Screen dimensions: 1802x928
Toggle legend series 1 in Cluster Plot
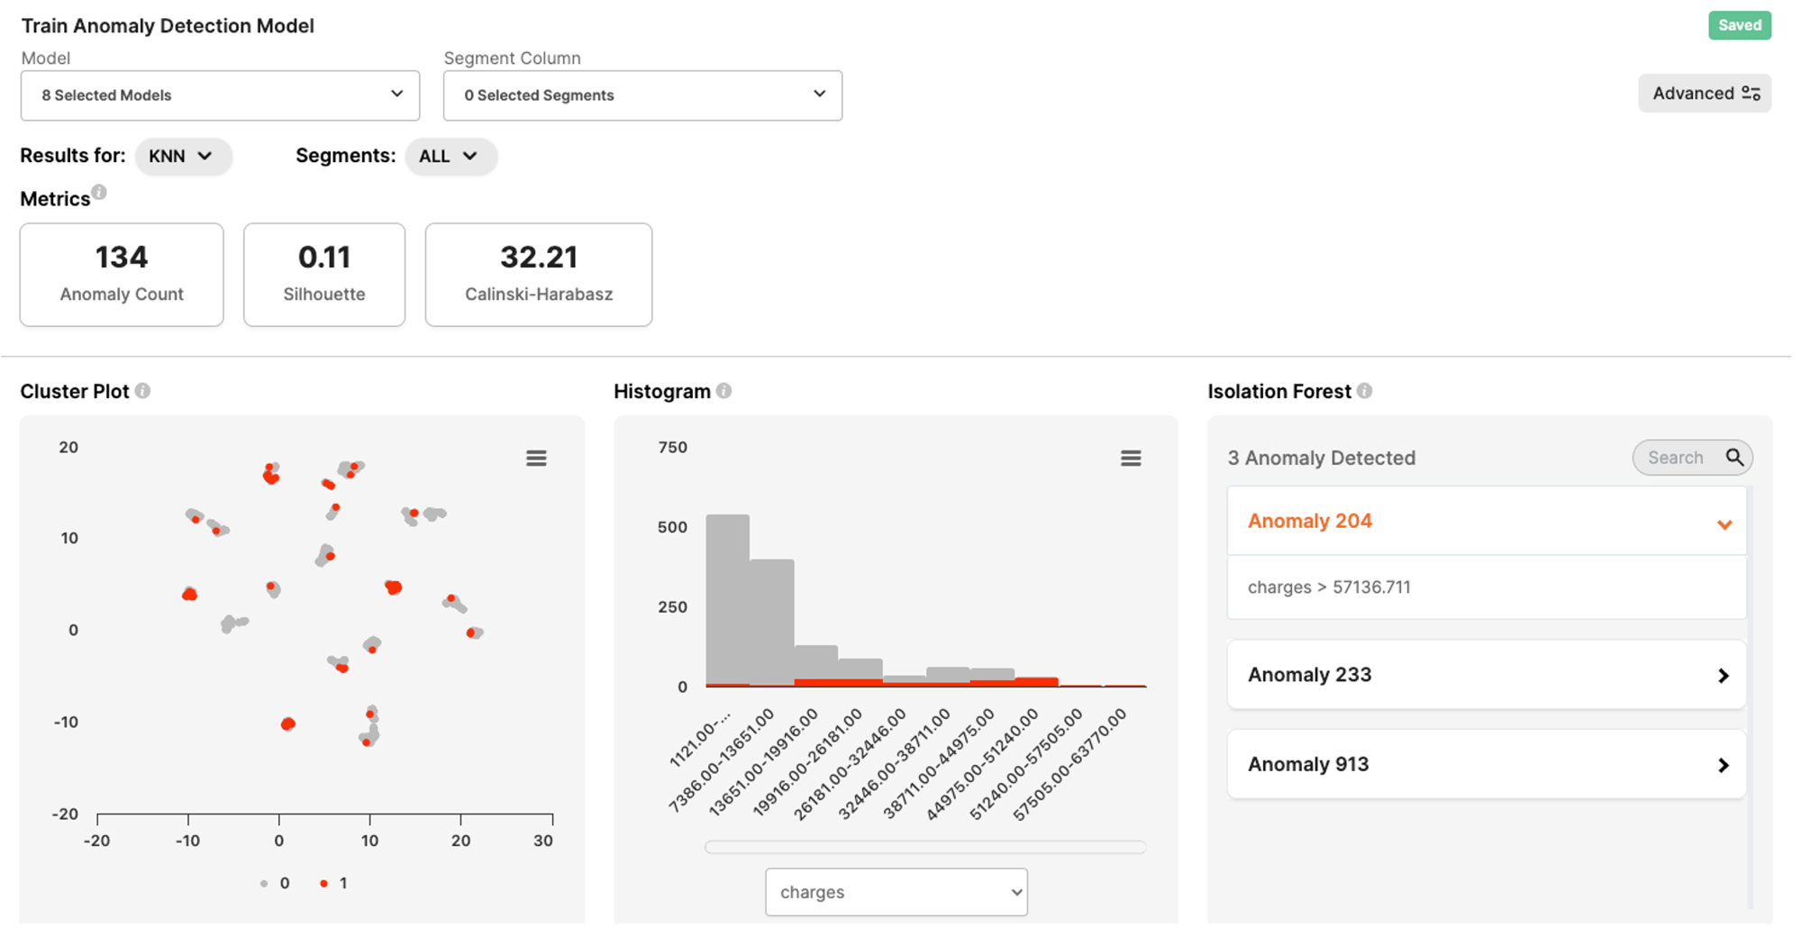coord(333,884)
